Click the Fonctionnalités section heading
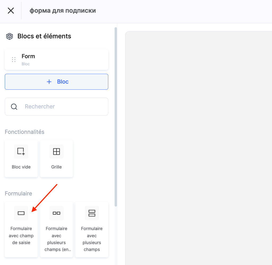This screenshot has height=265, width=272. click(25, 132)
